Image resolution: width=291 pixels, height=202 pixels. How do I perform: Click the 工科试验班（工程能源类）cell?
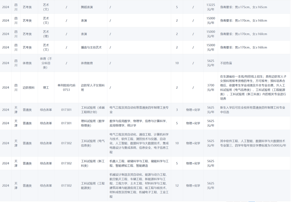(x=93, y=186)
